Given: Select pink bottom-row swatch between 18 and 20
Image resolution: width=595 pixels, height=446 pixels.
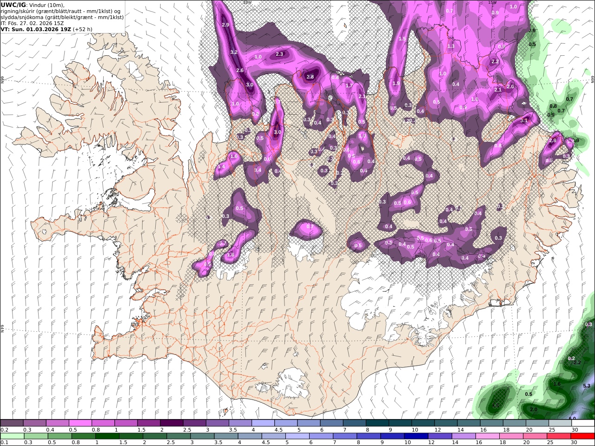Looking at the screenshot, I should [x=510, y=436].
